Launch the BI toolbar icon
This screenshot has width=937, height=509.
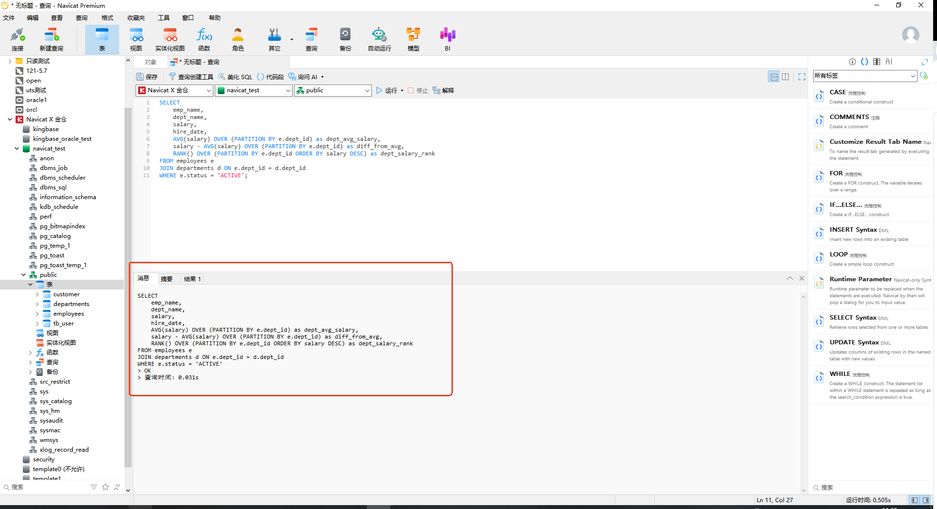point(448,39)
